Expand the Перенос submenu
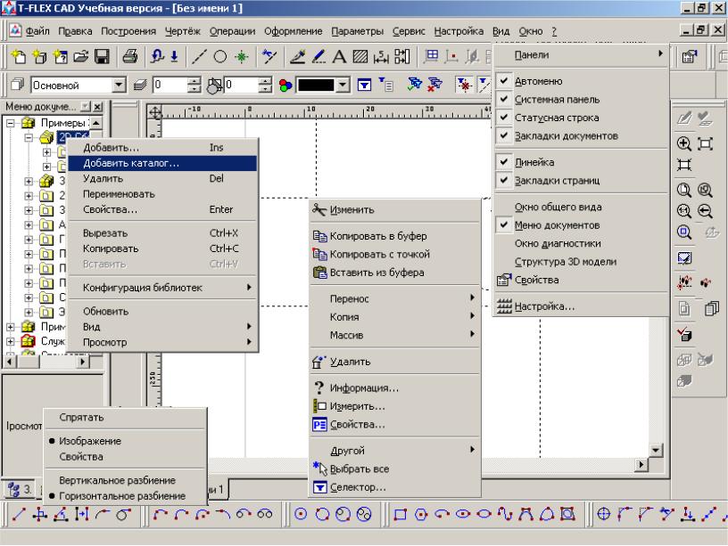 394,299
